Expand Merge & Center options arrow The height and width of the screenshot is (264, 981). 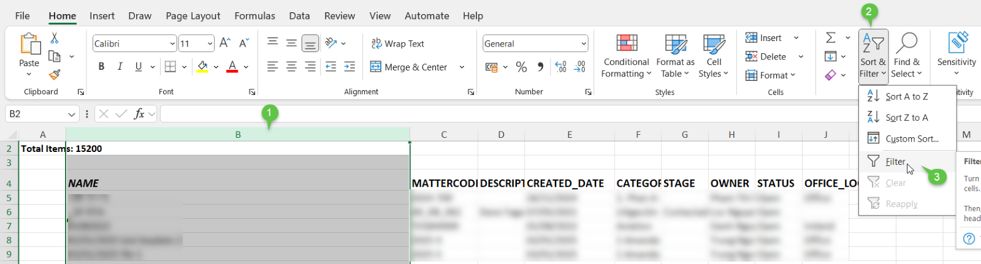pos(462,67)
